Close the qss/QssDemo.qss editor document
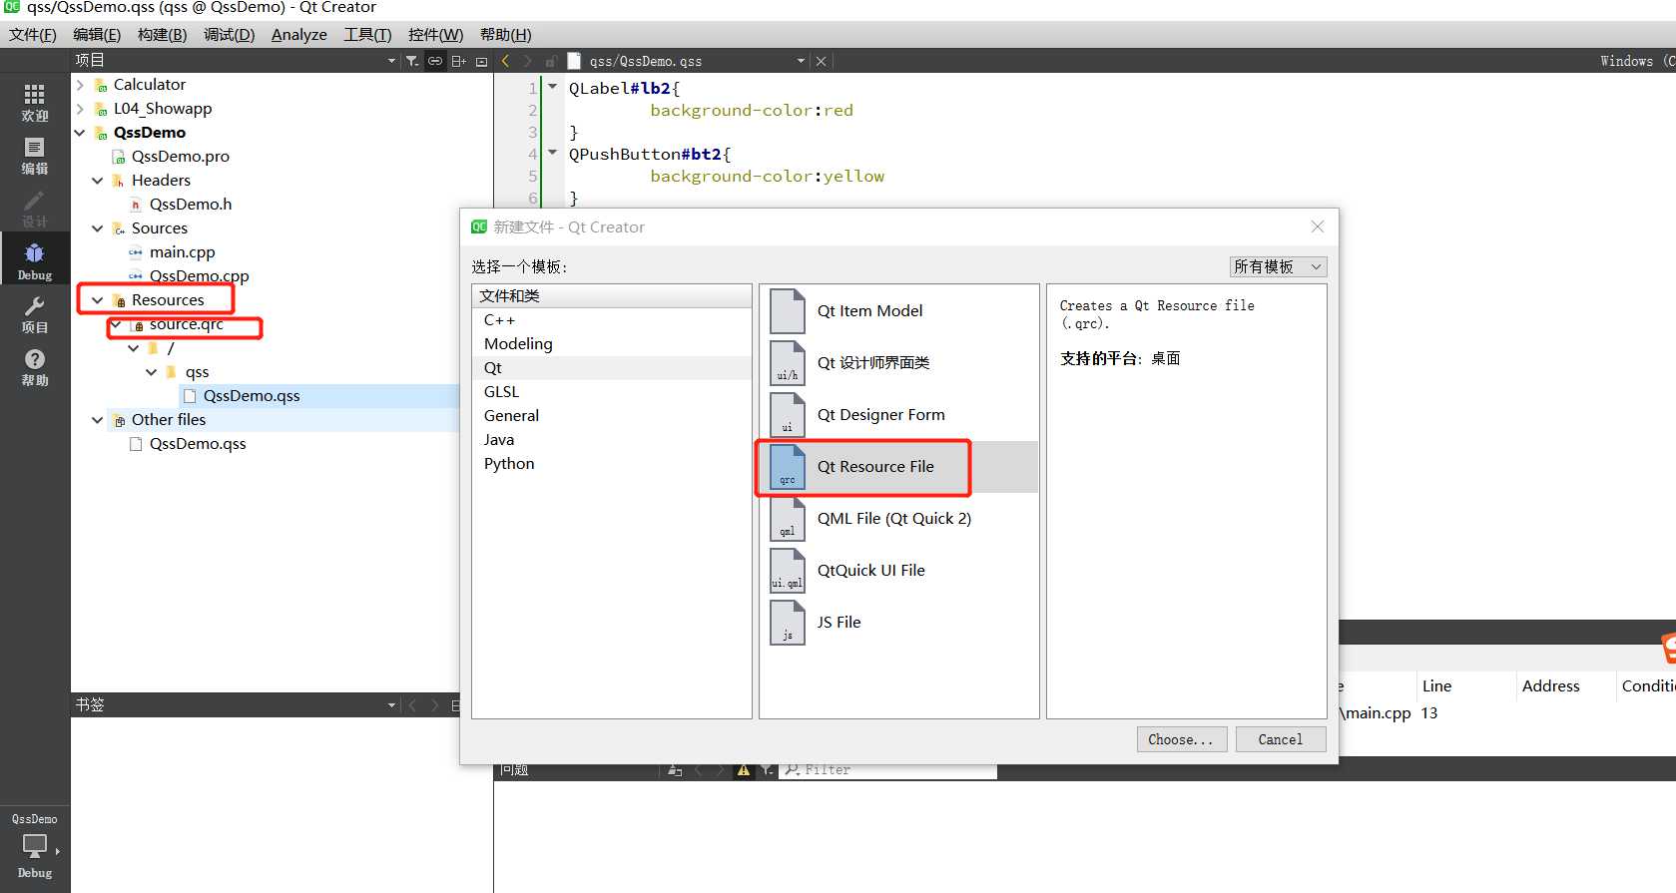Image resolution: width=1676 pixels, height=893 pixels. click(821, 61)
